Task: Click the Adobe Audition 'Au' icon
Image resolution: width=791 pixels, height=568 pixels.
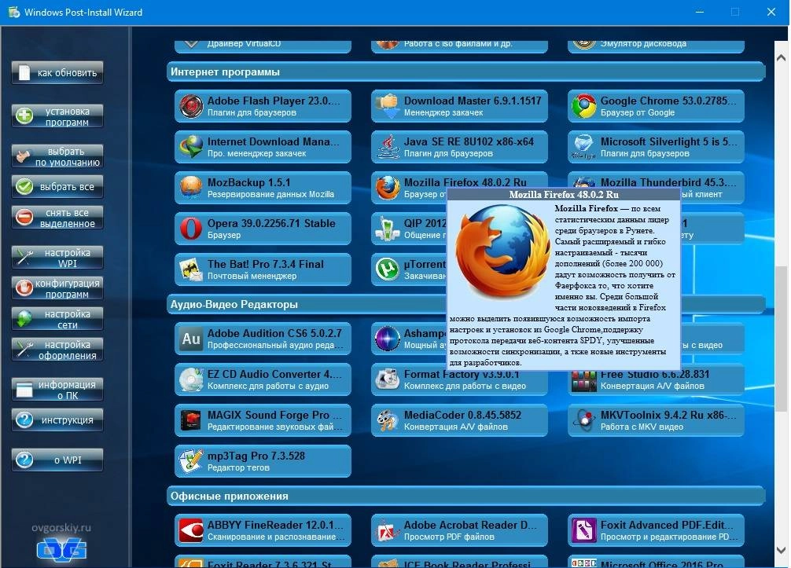Action: [x=191, y=339]
